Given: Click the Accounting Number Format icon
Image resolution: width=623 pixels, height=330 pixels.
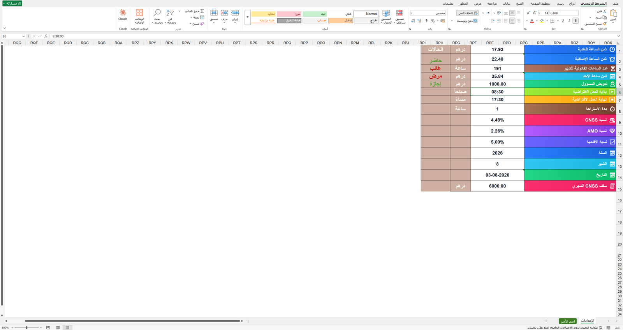Looking at the screenshot, I should pos(442,21).
